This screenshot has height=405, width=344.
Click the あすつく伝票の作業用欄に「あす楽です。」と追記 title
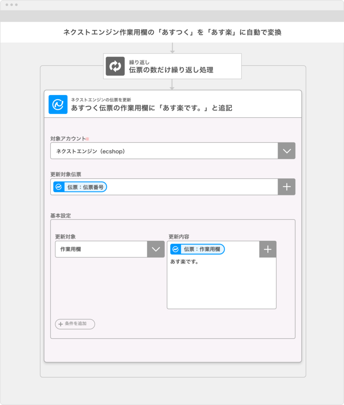coord(151,108)
